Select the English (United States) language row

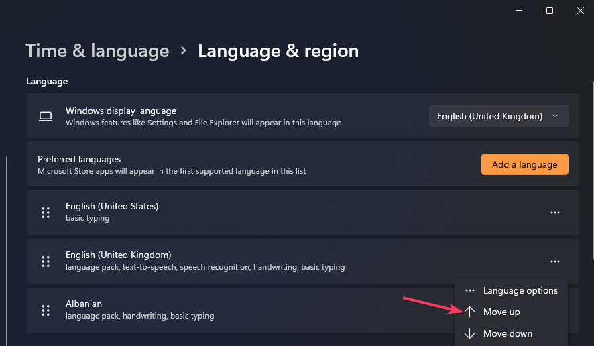[x=302, y=213]
